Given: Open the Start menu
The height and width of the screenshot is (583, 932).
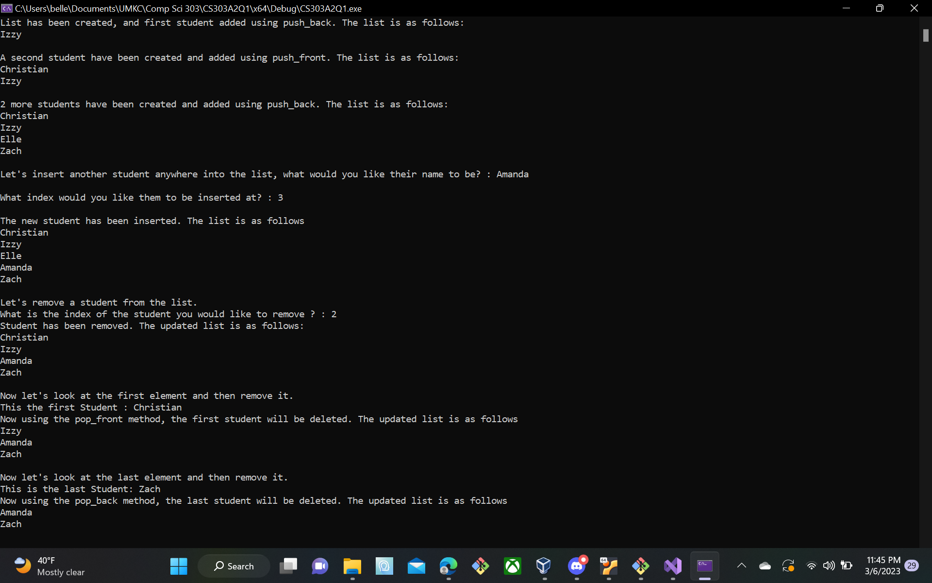Looking at the screenshot, I should 178,566.
